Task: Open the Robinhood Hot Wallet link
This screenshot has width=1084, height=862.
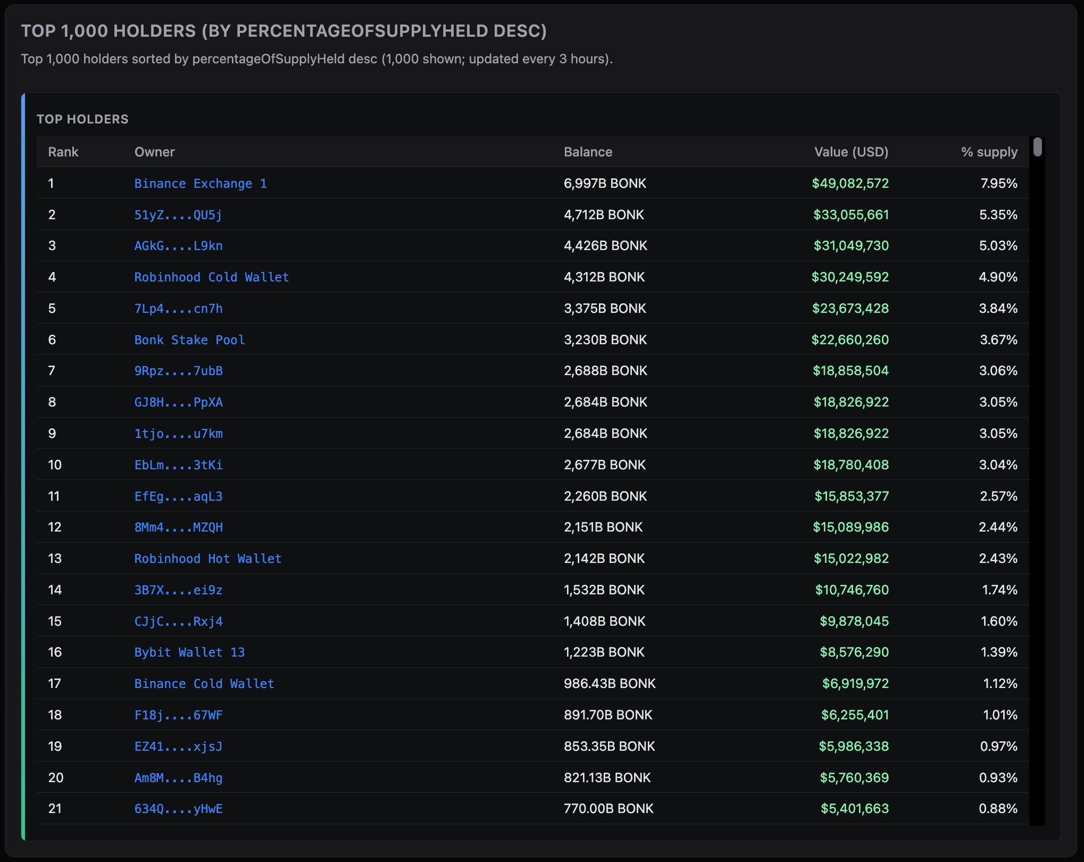Action: pos(208,559)
